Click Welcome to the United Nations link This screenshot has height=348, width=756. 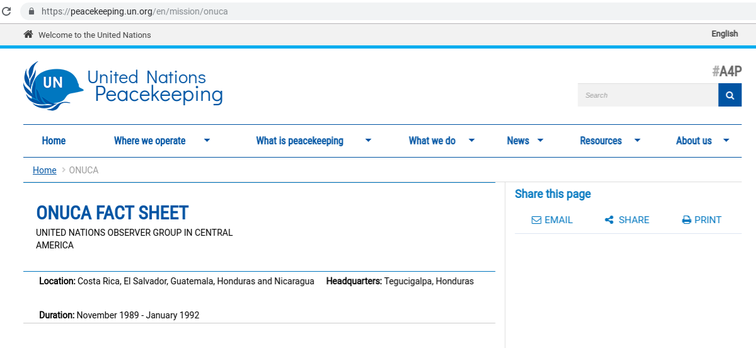coord(95,35)
